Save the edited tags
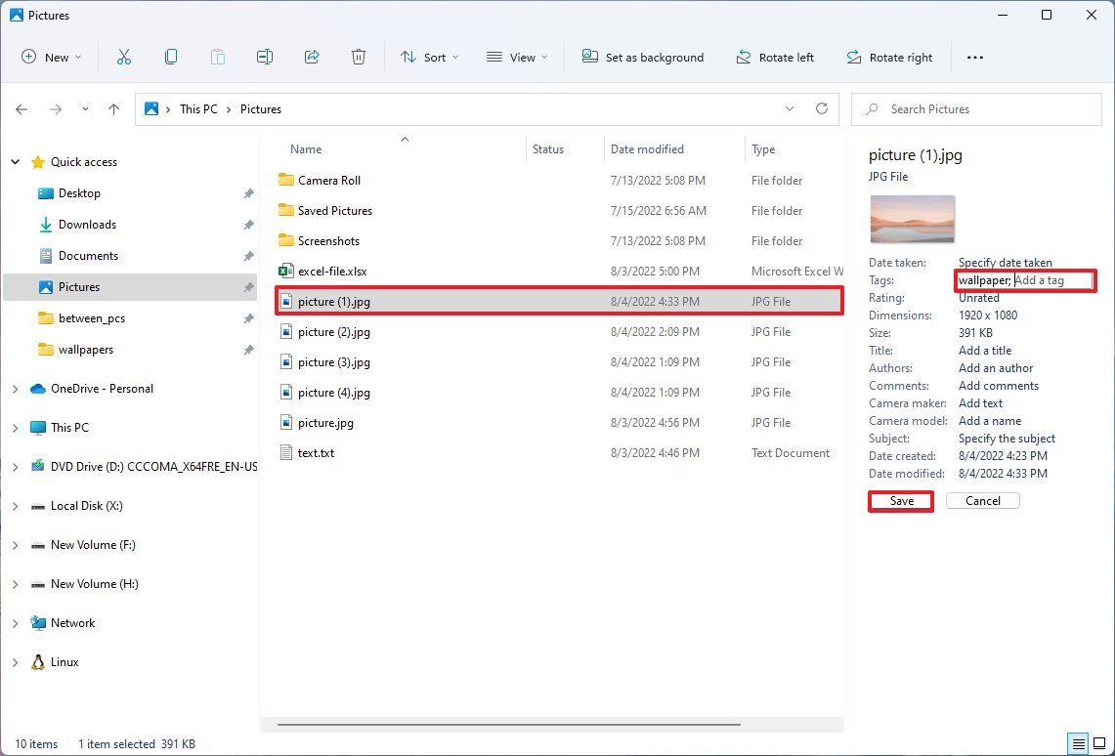 coord(899,500)
